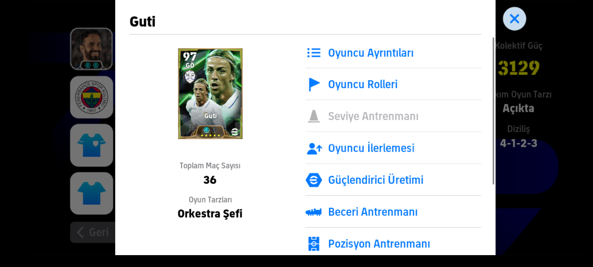This screenshot has height=267, width=593.
Task: Select the manager portrait thumbnail
Action: [92, 49]
